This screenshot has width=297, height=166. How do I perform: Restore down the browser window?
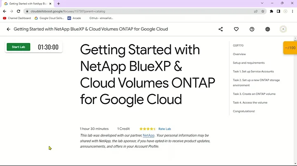[282, 3]
